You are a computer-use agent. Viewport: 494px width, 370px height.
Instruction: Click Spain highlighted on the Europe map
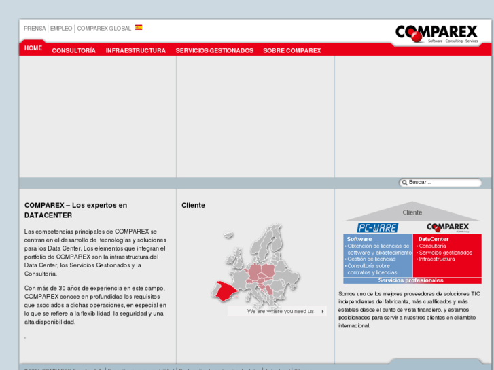coord(226,291)
